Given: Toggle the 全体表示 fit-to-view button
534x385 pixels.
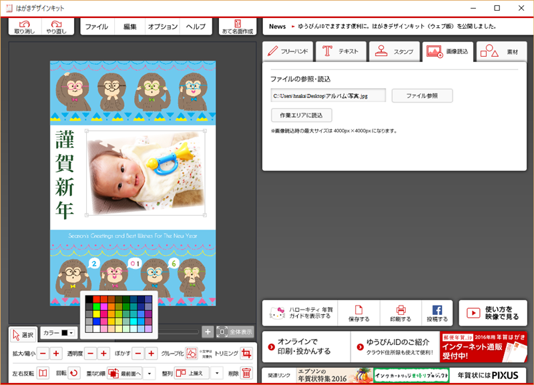Looking at the screenshot, I should pos(236,332).
